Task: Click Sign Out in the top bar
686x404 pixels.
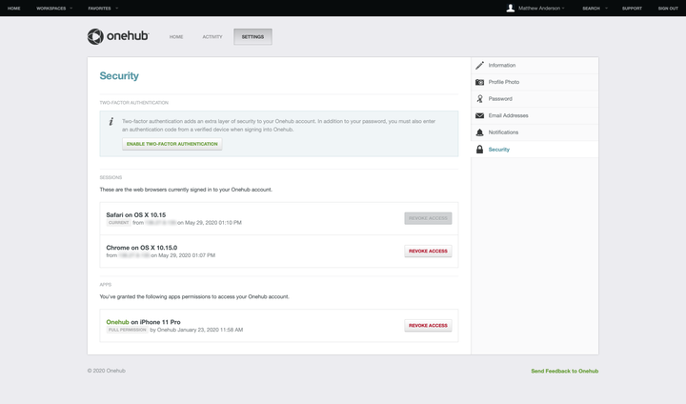Action: pyautogui.click(x=668, y=9)
